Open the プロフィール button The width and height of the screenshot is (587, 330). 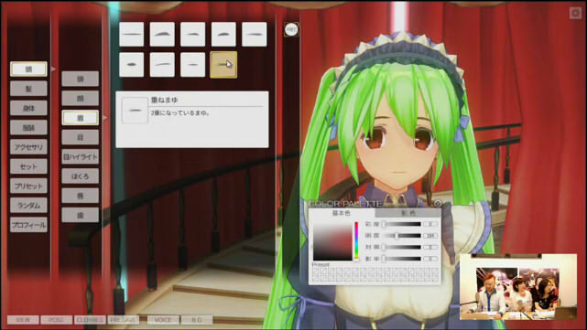click(28, 225)
